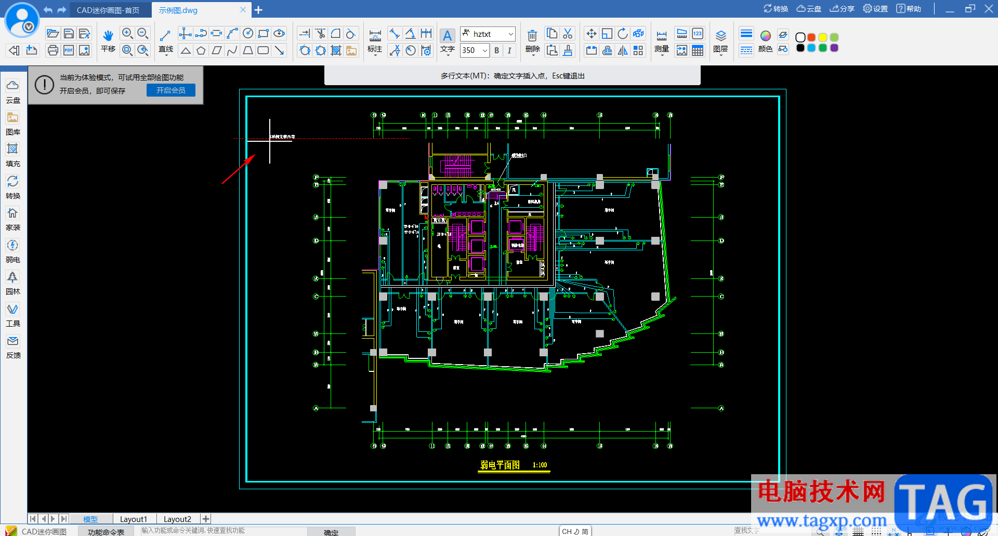Add a new layout with plus button
This screenshot has width=998, height=536.
[x=206, y=519]
